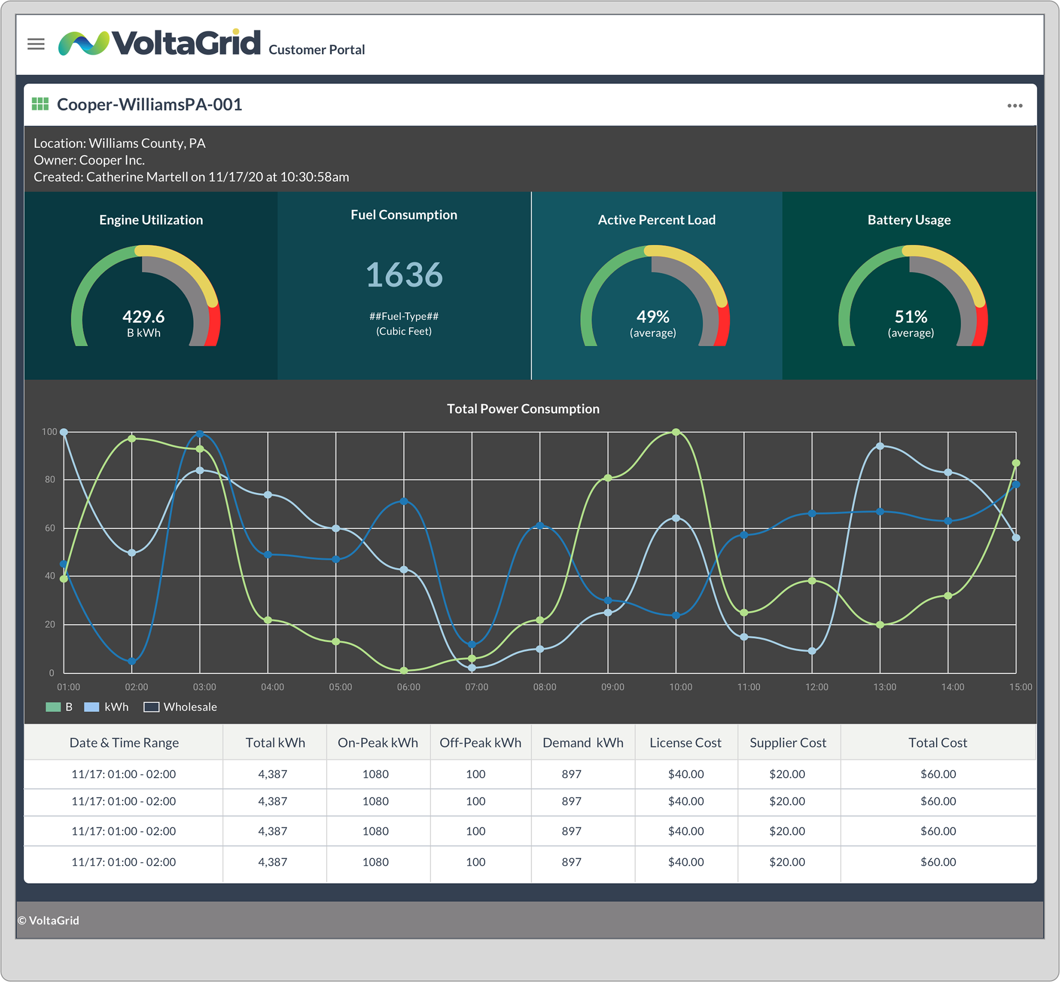The width and height of the screenshot is (1060, 982).
Task: Click light blue data point at 13:00
Action: coord(880,446)
